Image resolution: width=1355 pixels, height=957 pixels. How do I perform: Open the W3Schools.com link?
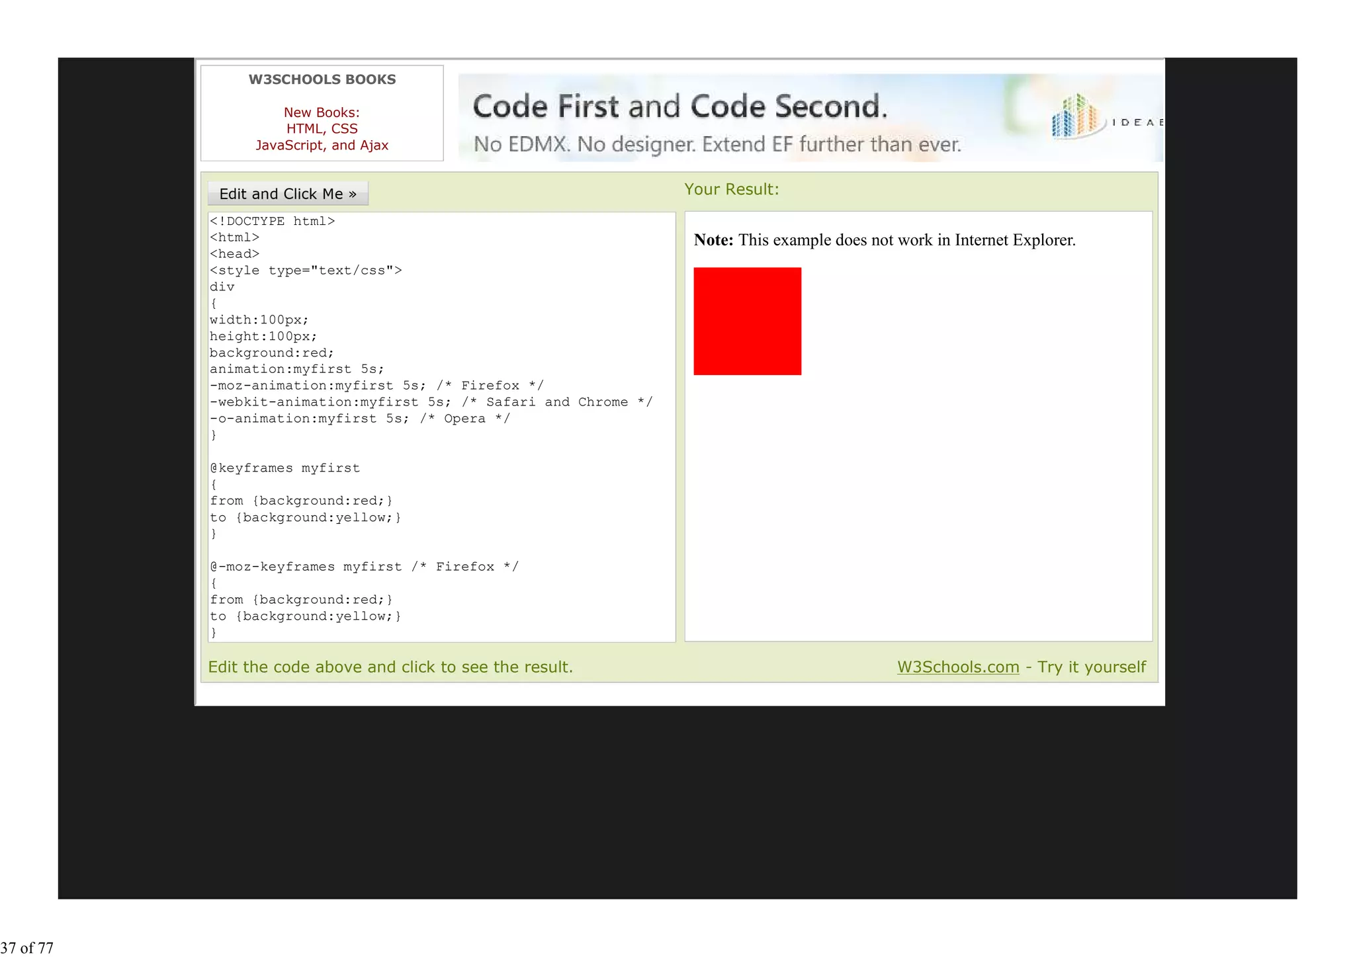click(957, 667)
